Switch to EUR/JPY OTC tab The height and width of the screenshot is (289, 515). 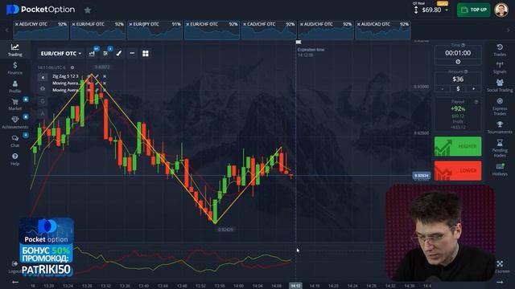(x=155, y=31)
